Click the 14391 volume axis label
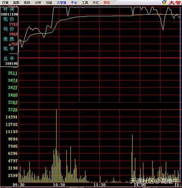The width and height of the screenshot is (182, 188). click(11, 117)
